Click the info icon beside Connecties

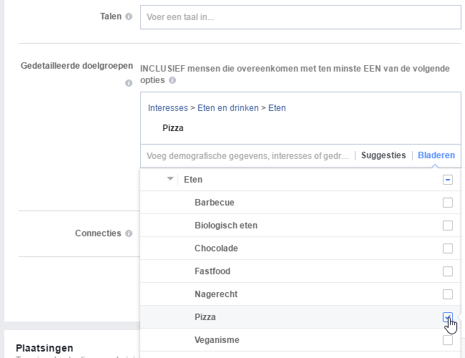coord(129,234)
